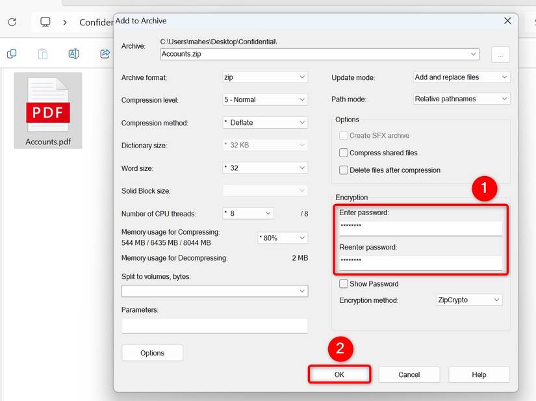Open the Archive format dropdown

pos(265,77)
